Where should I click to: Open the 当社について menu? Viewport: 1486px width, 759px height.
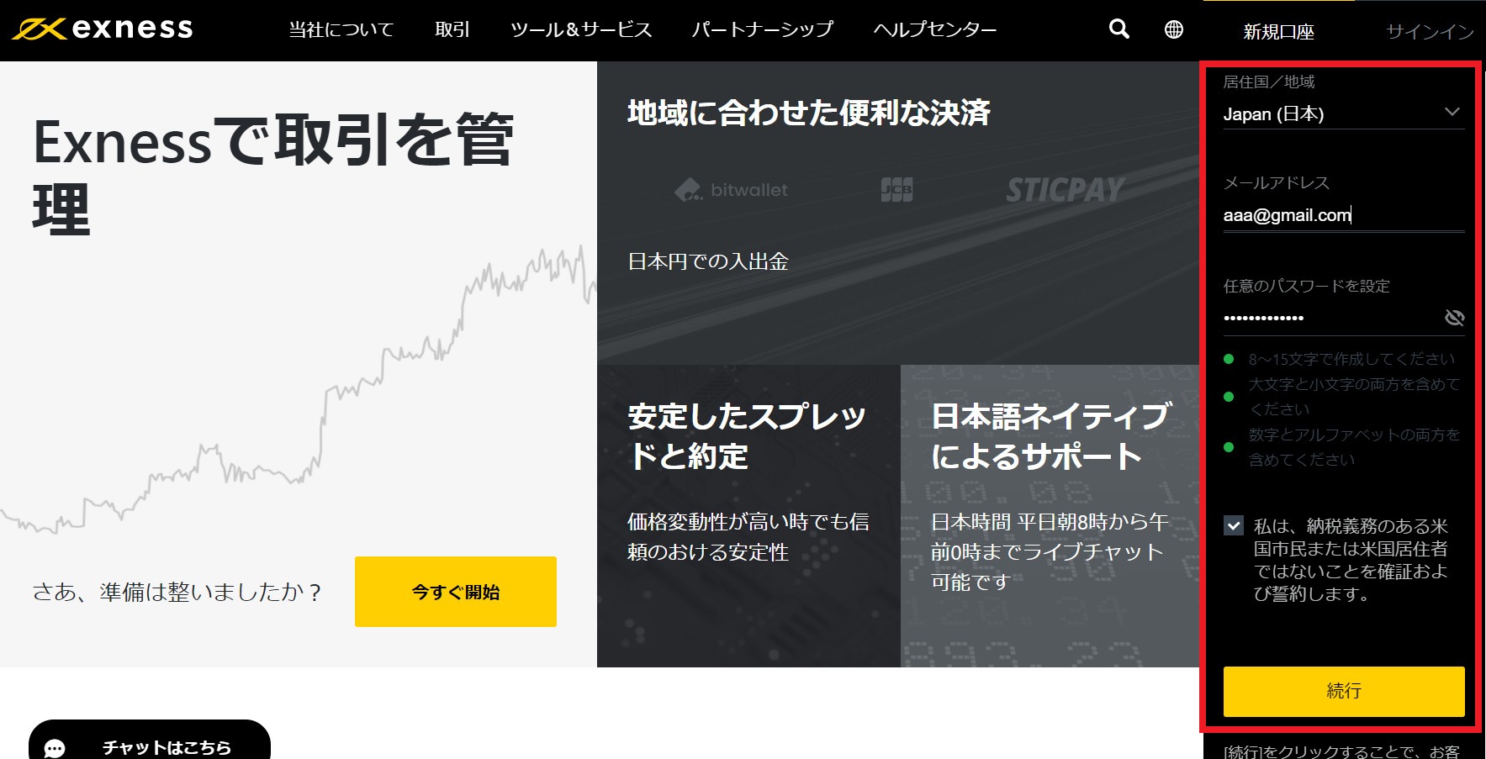pyautogui.click(x=341, y=30)
